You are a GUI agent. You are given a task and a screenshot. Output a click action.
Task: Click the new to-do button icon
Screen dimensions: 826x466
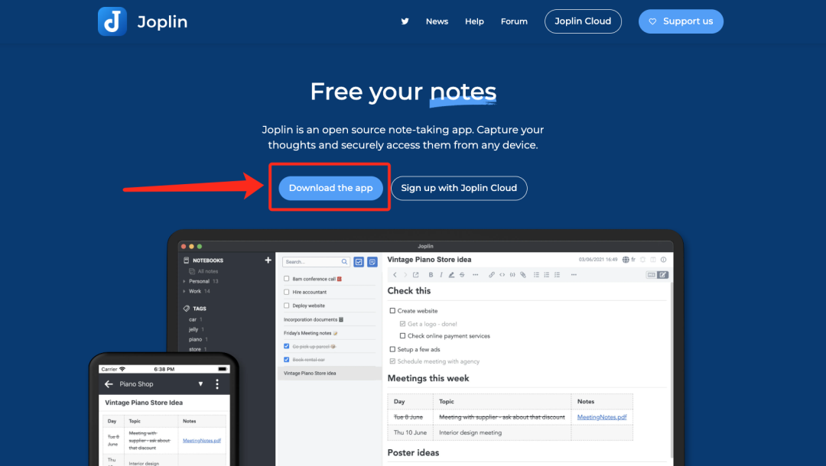(359, 262)
